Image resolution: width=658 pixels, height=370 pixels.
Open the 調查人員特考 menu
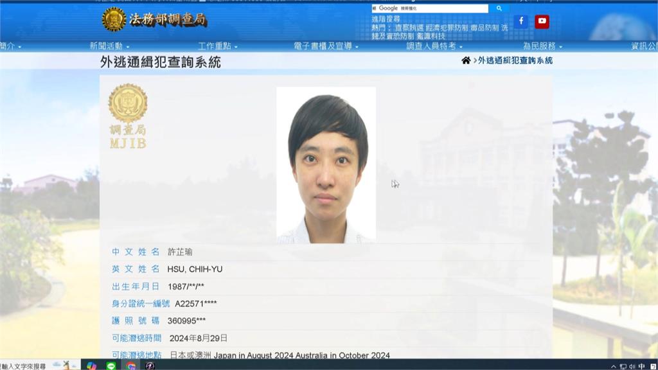pyautogui.click(x=434, y=46)
